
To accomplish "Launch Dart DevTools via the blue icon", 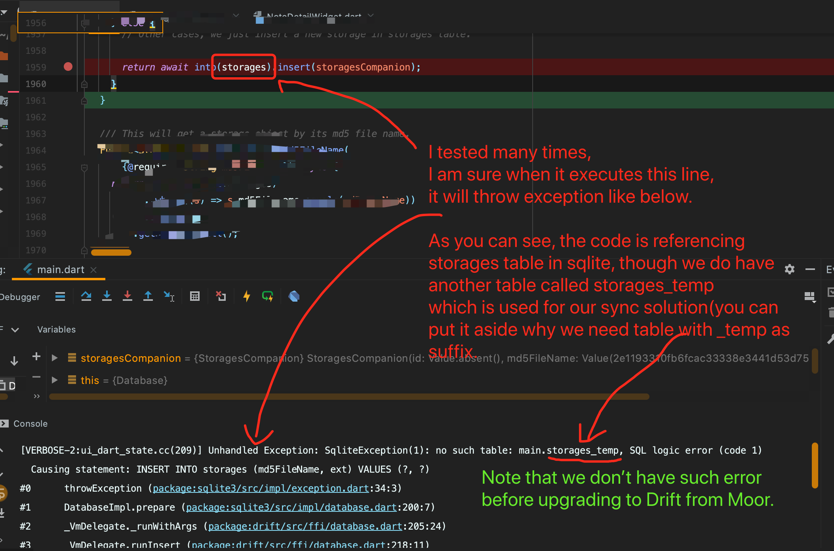I will tap(294, 296).
